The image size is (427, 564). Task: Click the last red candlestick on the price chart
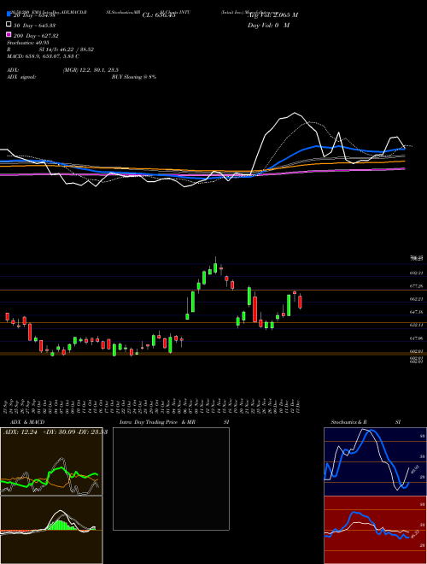pos(300,302)
